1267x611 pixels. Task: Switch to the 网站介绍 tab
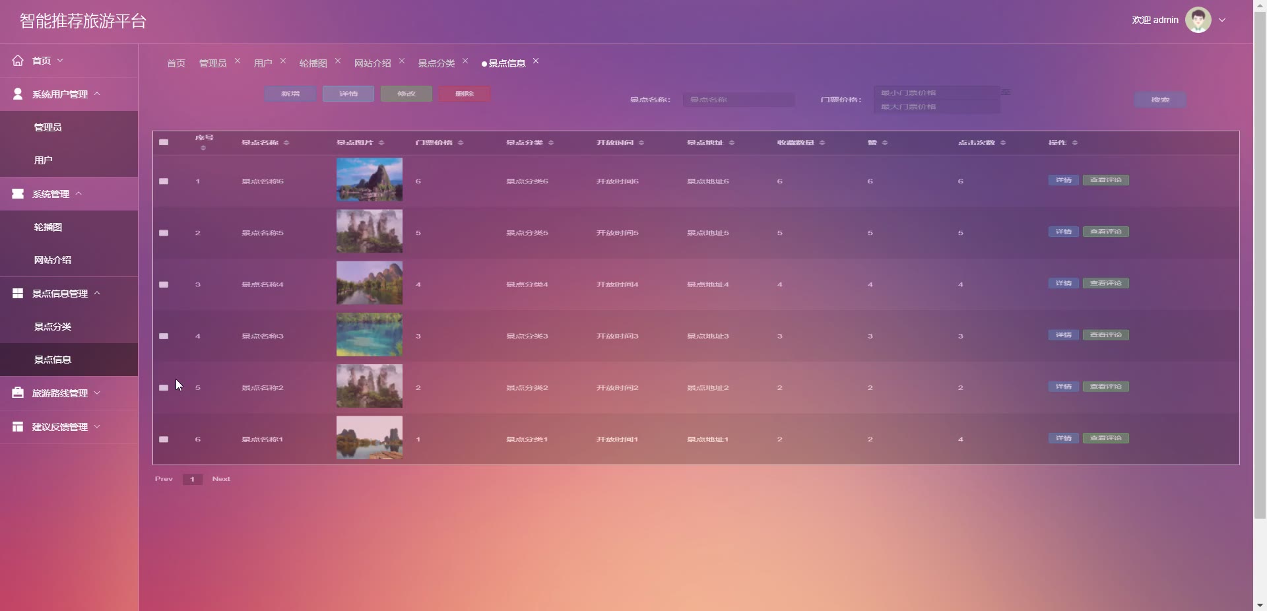point(372,63)
